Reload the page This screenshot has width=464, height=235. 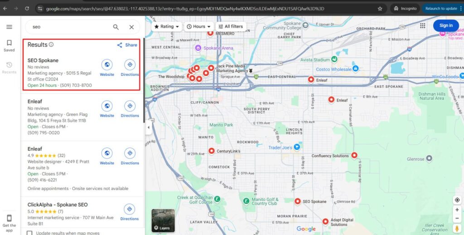[x=27, y=9]
